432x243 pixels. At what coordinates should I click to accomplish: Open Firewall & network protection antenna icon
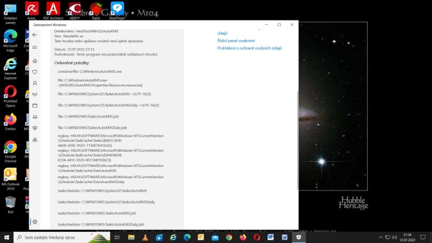(x=35, y=94)
